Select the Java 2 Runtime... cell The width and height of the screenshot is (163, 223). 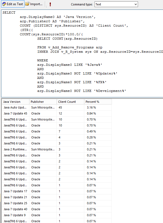[x=15, y=149]
